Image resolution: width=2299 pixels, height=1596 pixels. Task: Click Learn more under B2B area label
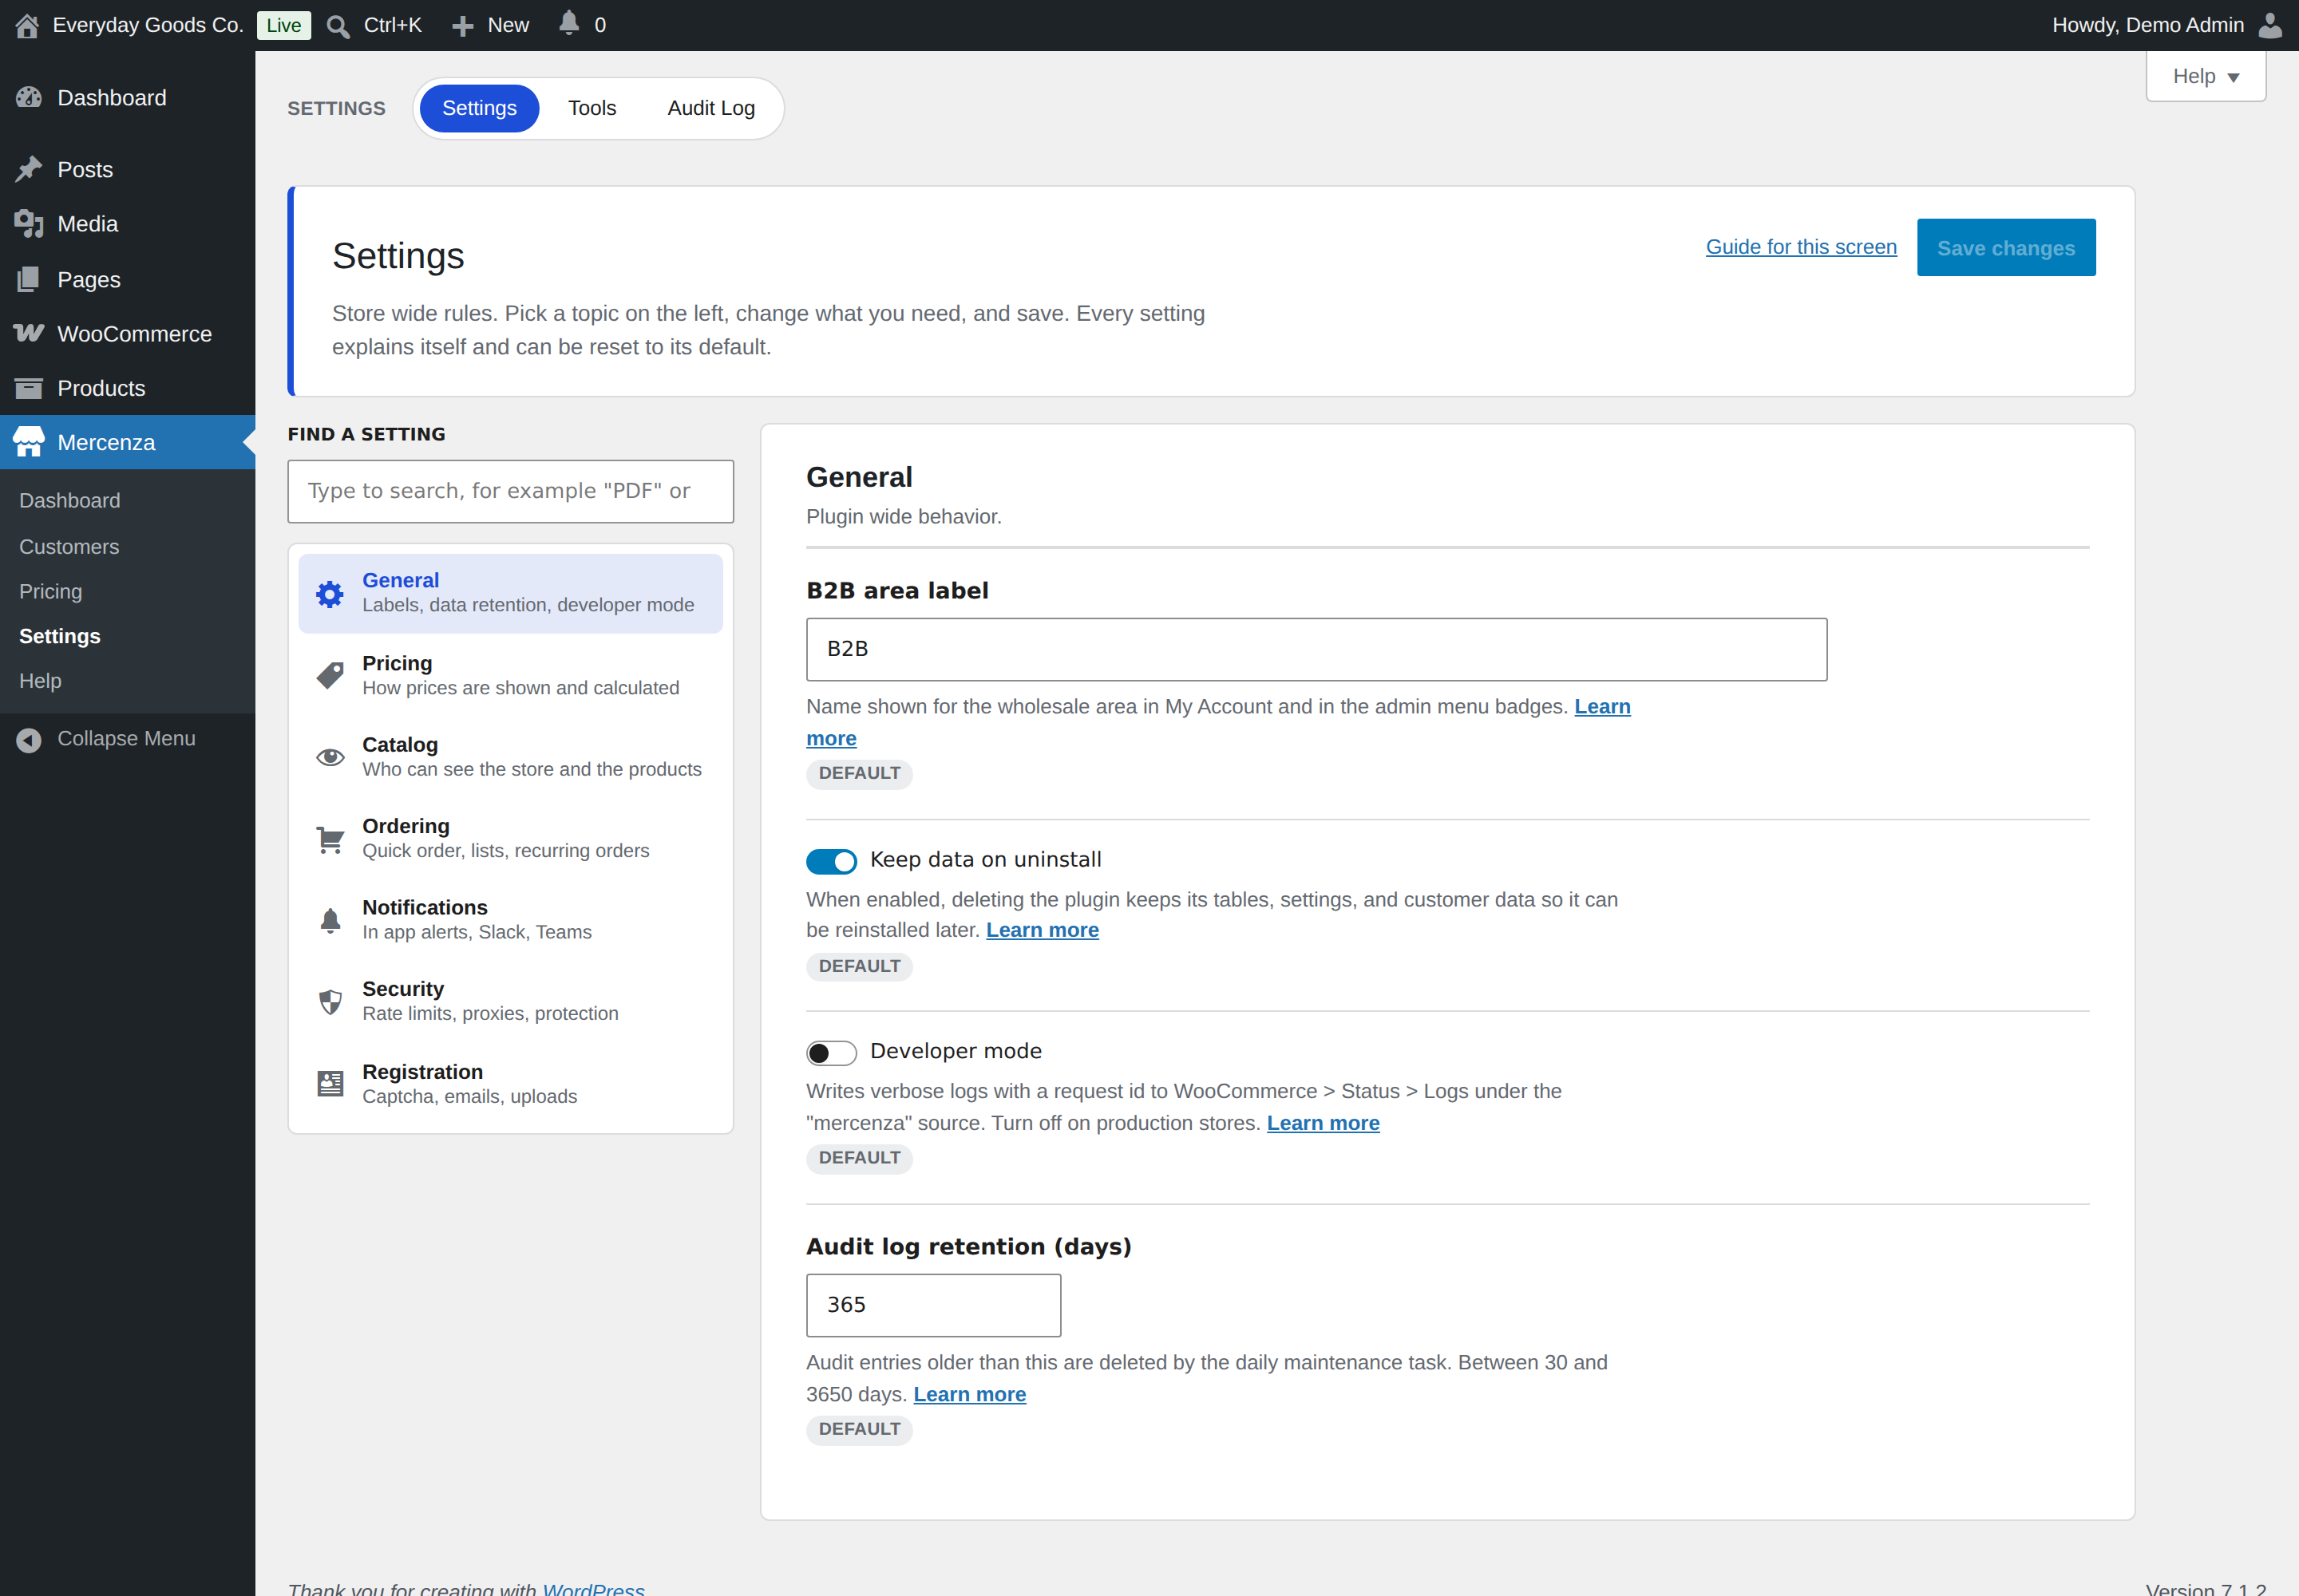click(1601, 706)
